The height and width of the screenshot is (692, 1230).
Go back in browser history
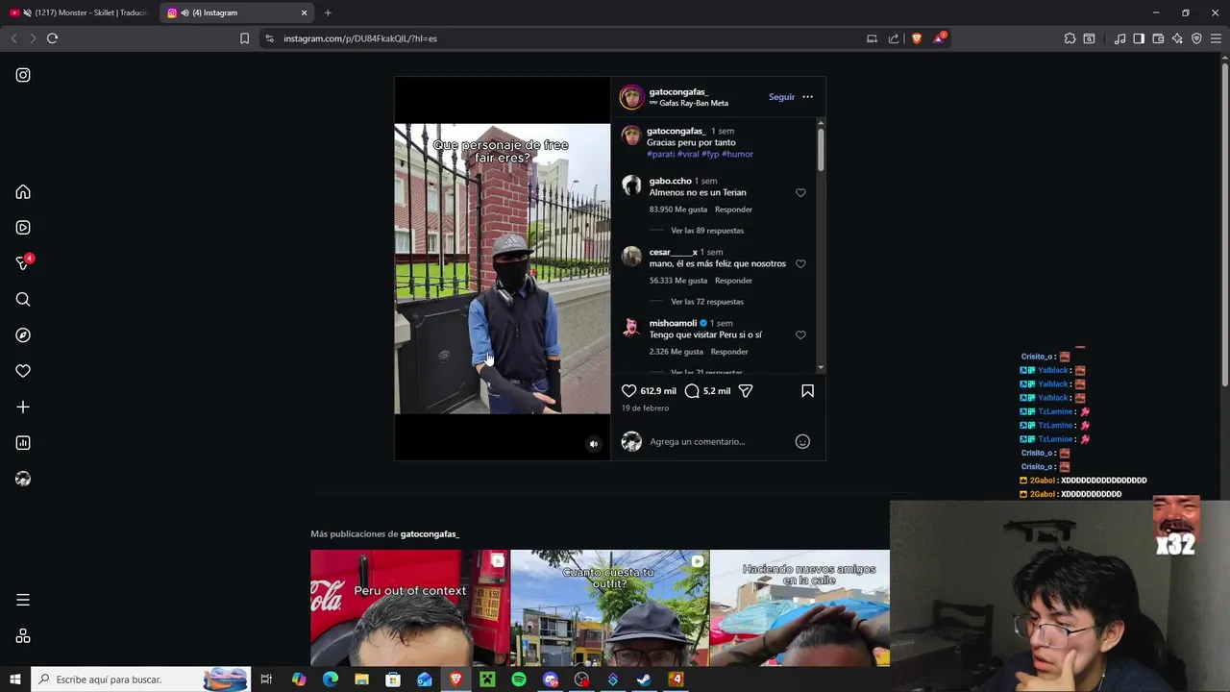click(13, 38)
